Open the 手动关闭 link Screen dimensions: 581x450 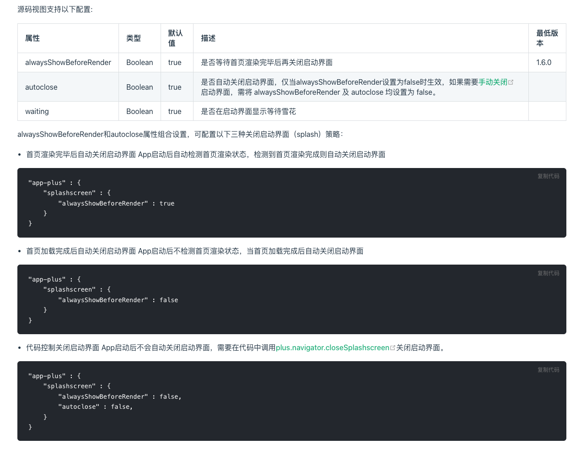(493, 82)
